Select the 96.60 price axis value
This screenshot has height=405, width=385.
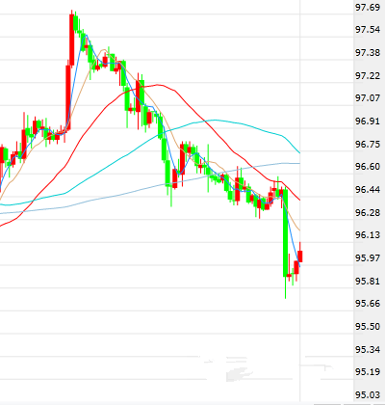point(368,167)
